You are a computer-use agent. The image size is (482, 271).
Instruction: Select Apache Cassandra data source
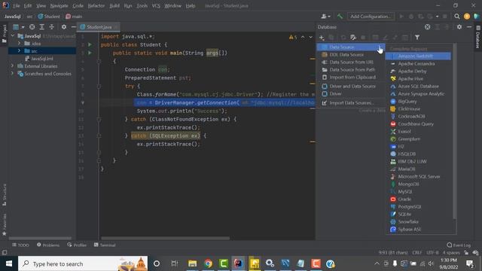[418, 63]
